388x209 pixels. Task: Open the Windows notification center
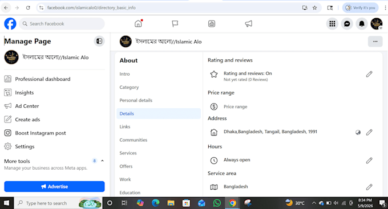click(382, 203)
